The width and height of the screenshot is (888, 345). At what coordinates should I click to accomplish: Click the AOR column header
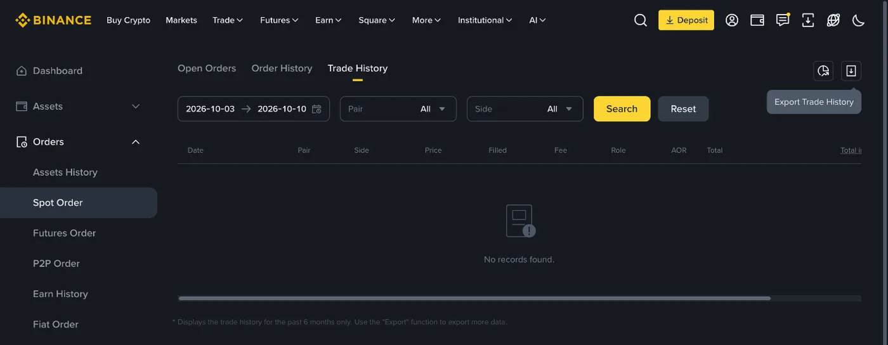[x=679, y=150]
